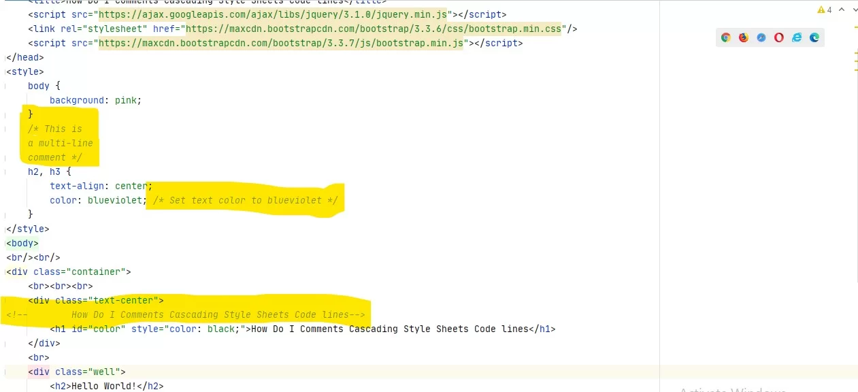Open page preview in Chrome browser
The image size is (858, 392).
[x=726, y=37]
